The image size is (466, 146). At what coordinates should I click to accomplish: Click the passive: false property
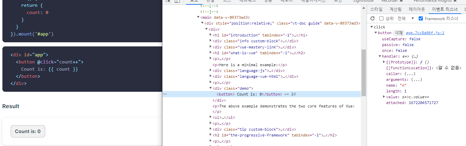398,45
